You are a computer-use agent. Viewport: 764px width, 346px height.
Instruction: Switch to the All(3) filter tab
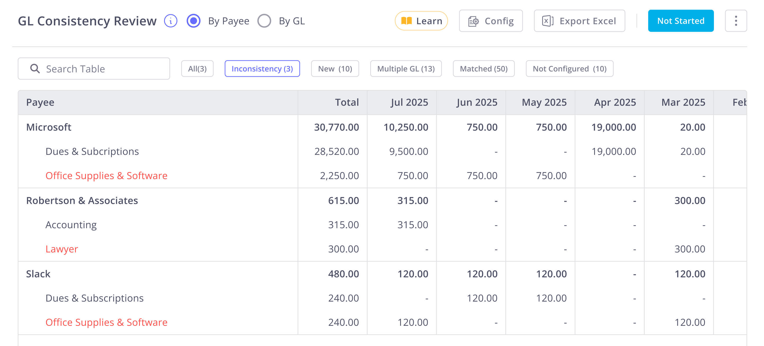tap(197, 69)
